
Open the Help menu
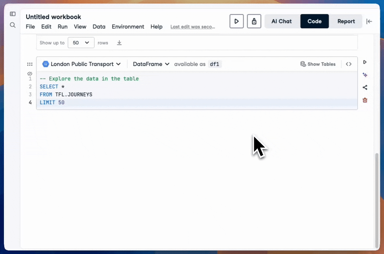pyautogui.click(x=156, y=27)
